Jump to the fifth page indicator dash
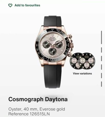The image size is (105, 117). 101,75
